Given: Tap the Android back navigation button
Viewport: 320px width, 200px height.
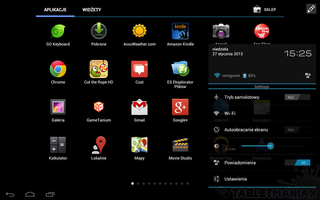Looking at the screenshot, I should tap(10, 194).
